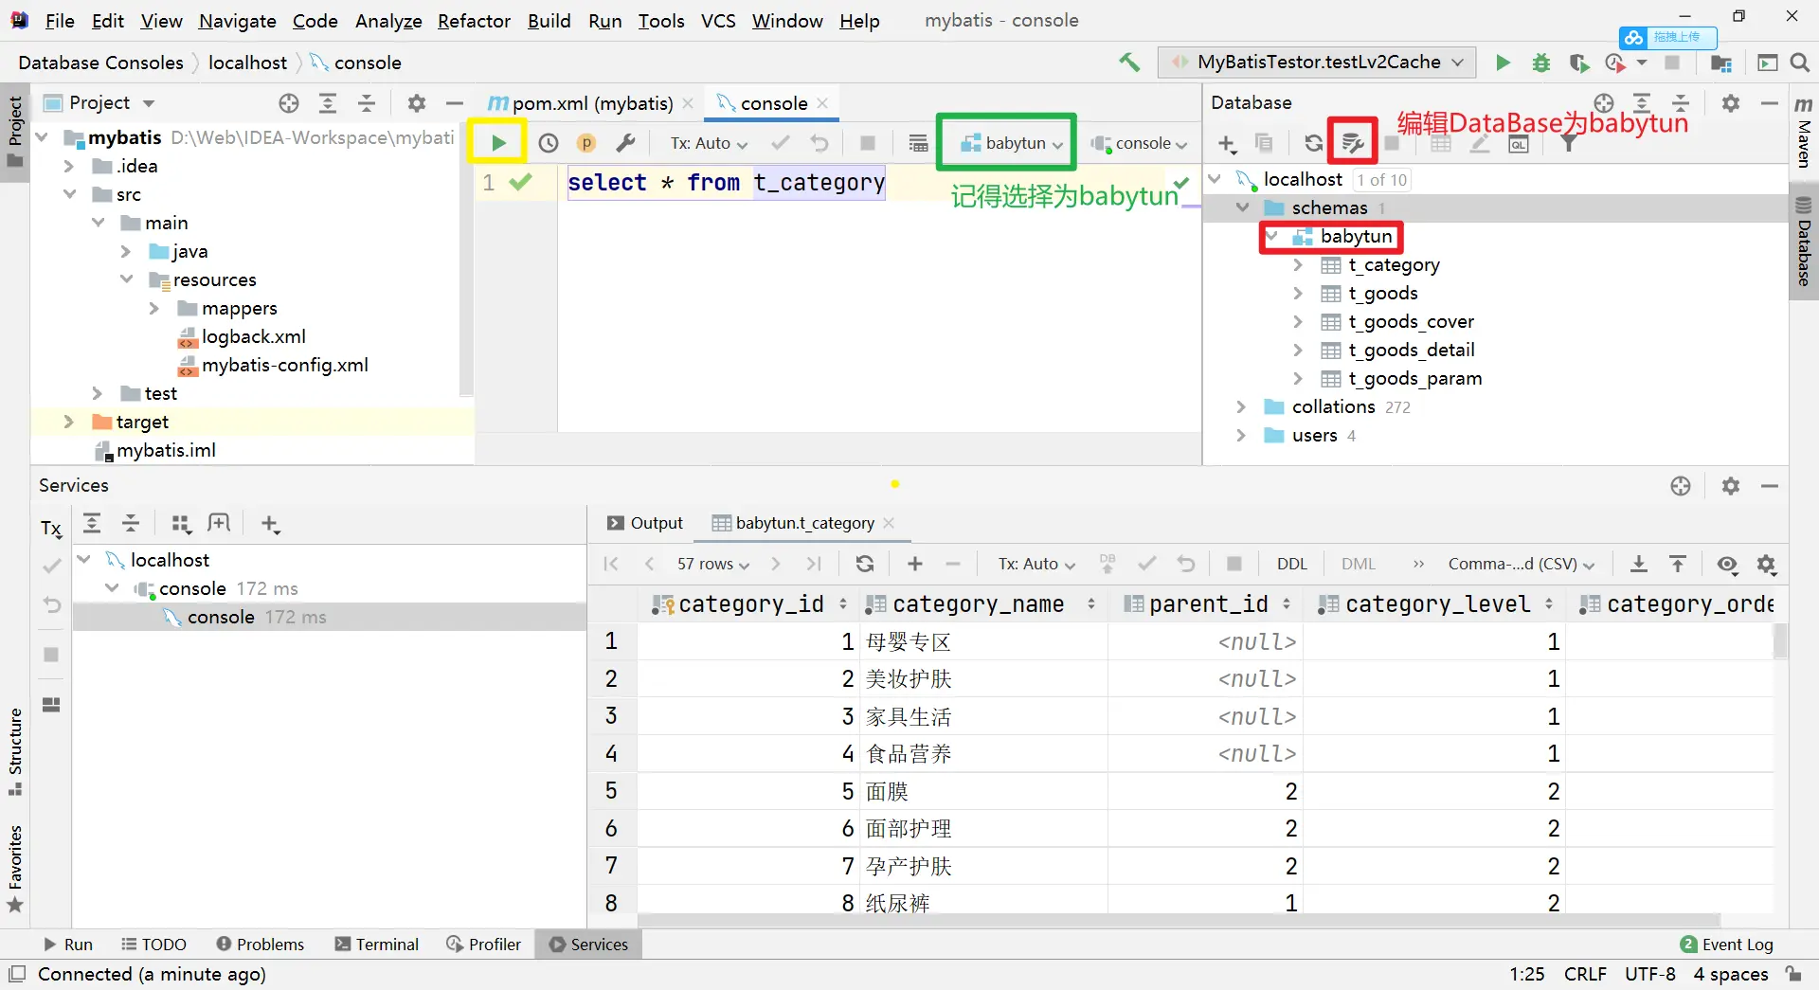Image resolution: width=1819 pixels, height=990 pixels.
Task: Refresh the database tree in Database panel
Action: [x=1313, y=143]
